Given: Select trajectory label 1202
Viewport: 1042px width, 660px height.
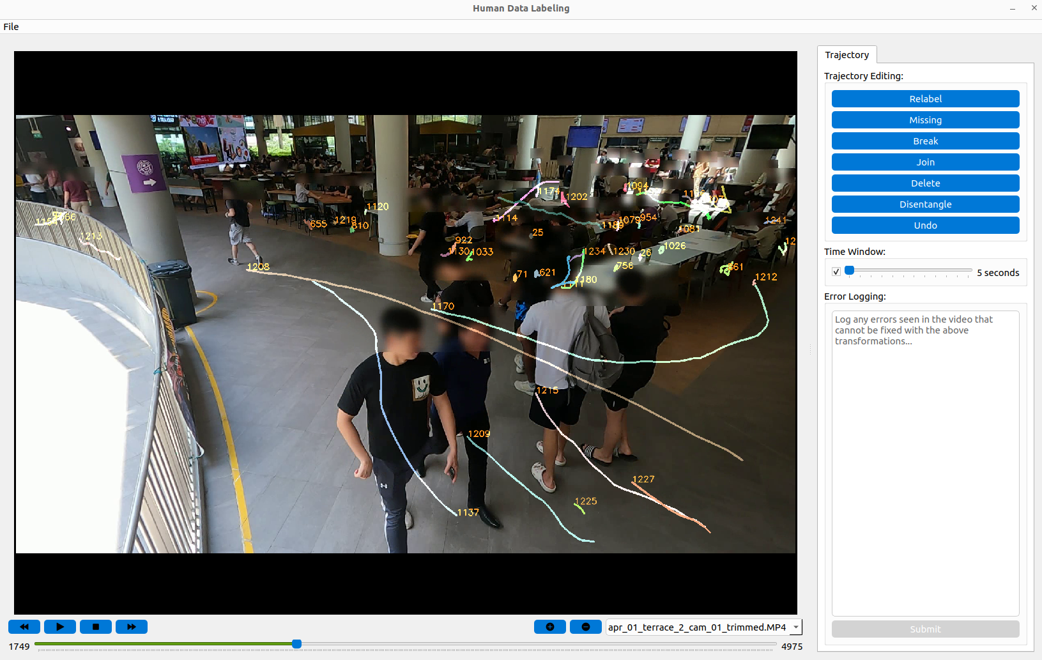Looking at the screenshot, I should click(576, 197).
